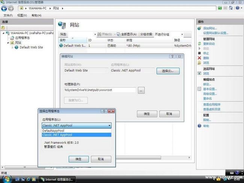Click 绑定 link under 编辑站点
244x183 pixels.
coord(207,84)
